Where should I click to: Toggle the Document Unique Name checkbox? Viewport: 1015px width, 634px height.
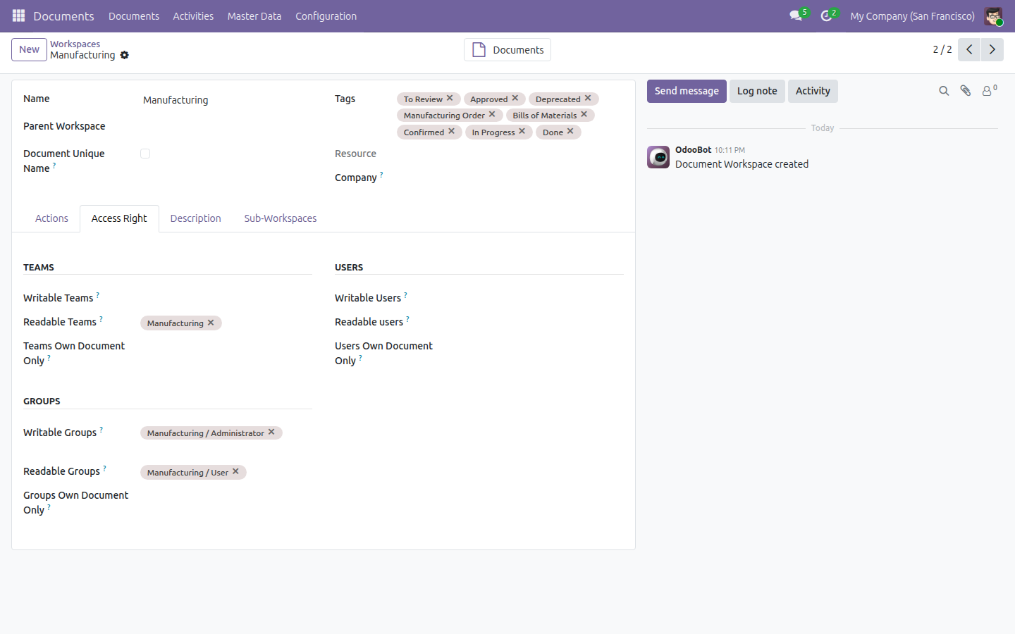145,154
